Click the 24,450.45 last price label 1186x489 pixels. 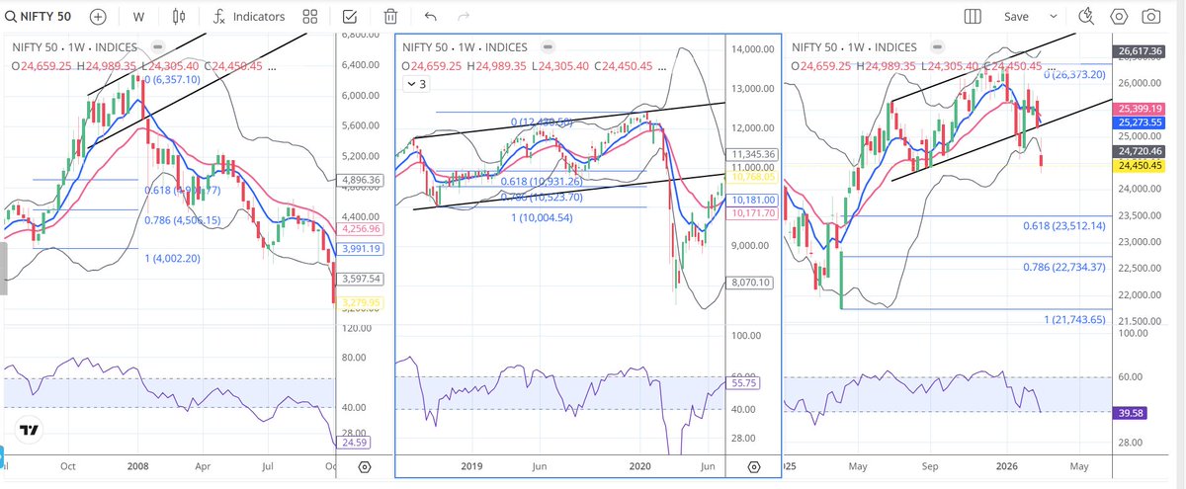pyautogui.click(x=1141, y=165)
